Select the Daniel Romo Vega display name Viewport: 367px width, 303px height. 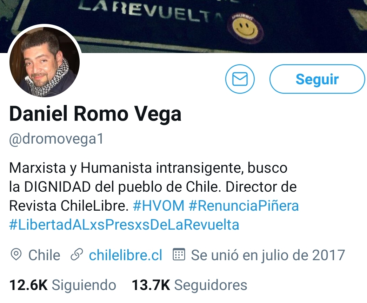[x=95, y=114]
